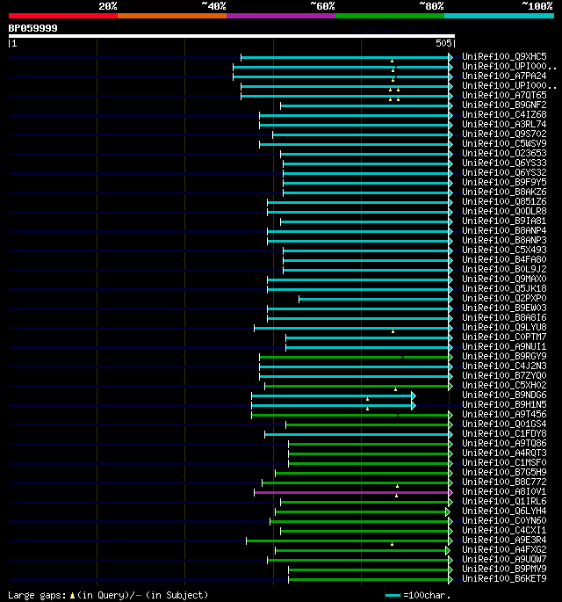The height and width of the screenshot is (602, 562).
Task: Select the UniRef100_B9GNF2 hit label
Action: [504, 105]
